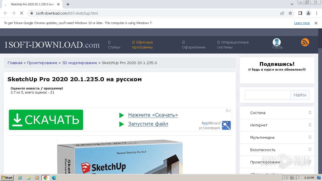Open the Интернет category link
The height and width of the screenshot is (181, 322).
(x=259, y=125)
